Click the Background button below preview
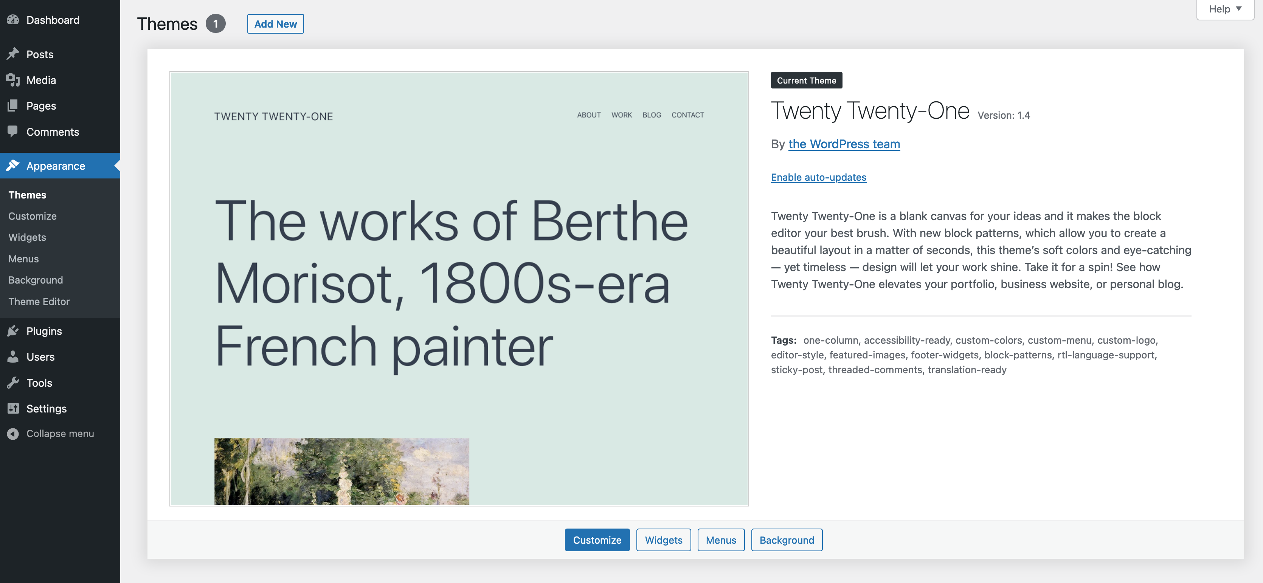This screenshot has height=583, width=1263. click(x=787, y=540)
